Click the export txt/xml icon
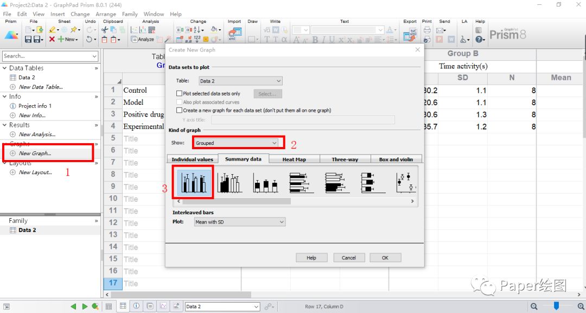The width and height of the screenshot is (586, 313). pyautogui.click(x=410, y=35)
